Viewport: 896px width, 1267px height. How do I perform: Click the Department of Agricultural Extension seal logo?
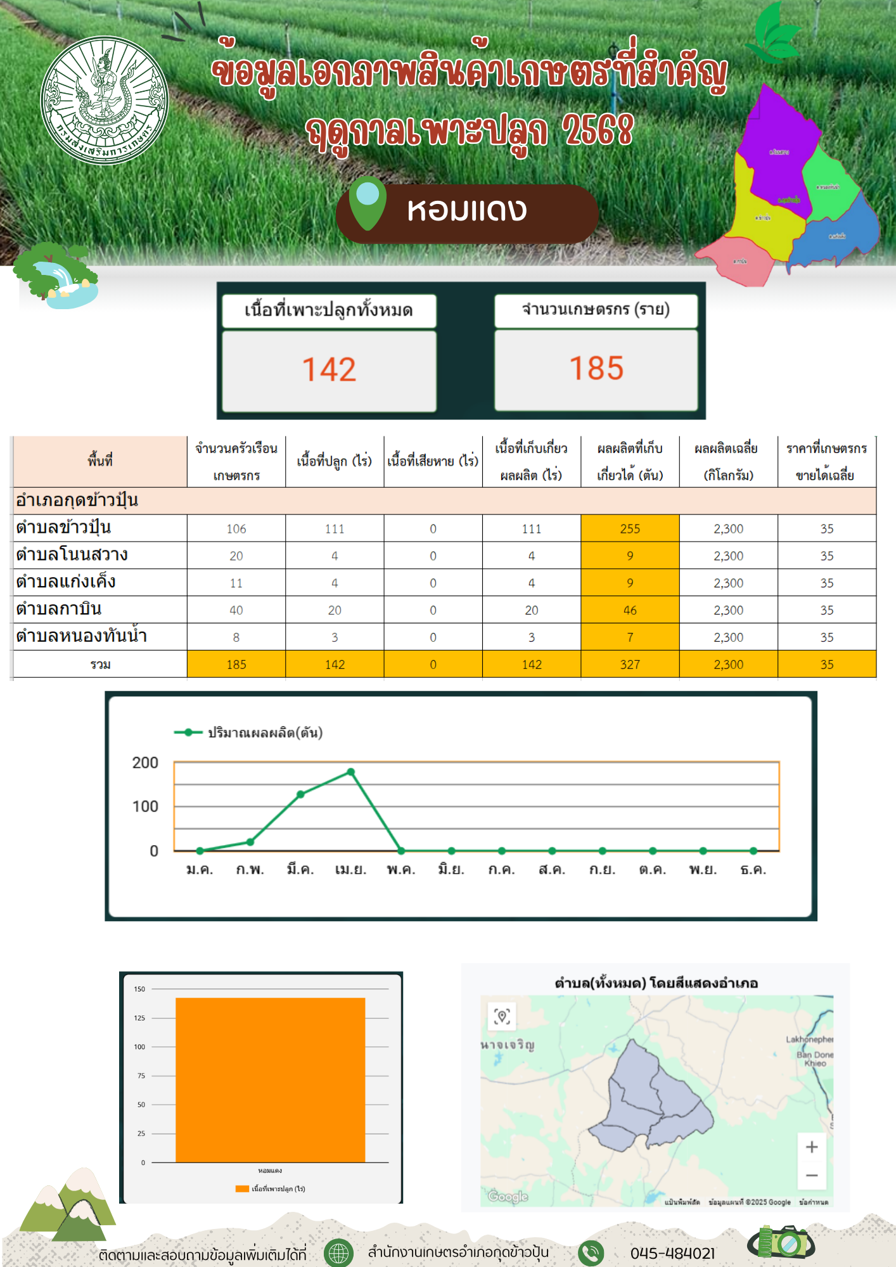(105, 100)
